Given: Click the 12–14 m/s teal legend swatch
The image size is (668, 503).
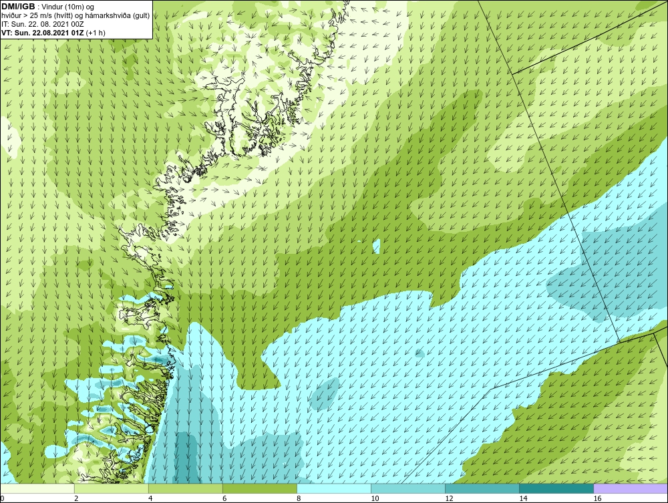Looking at the screenshot, I should click(x=482, y=488).
